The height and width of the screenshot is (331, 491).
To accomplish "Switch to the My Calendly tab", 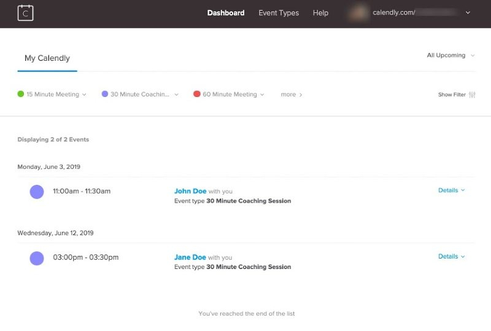I will click(47, 58).
